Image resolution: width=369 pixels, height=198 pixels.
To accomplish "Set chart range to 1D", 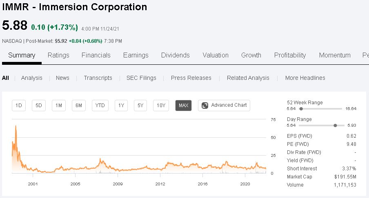I will (19, 106).
